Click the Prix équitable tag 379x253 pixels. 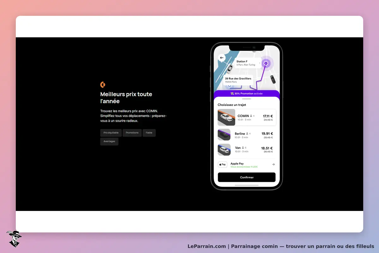(111, 133)
